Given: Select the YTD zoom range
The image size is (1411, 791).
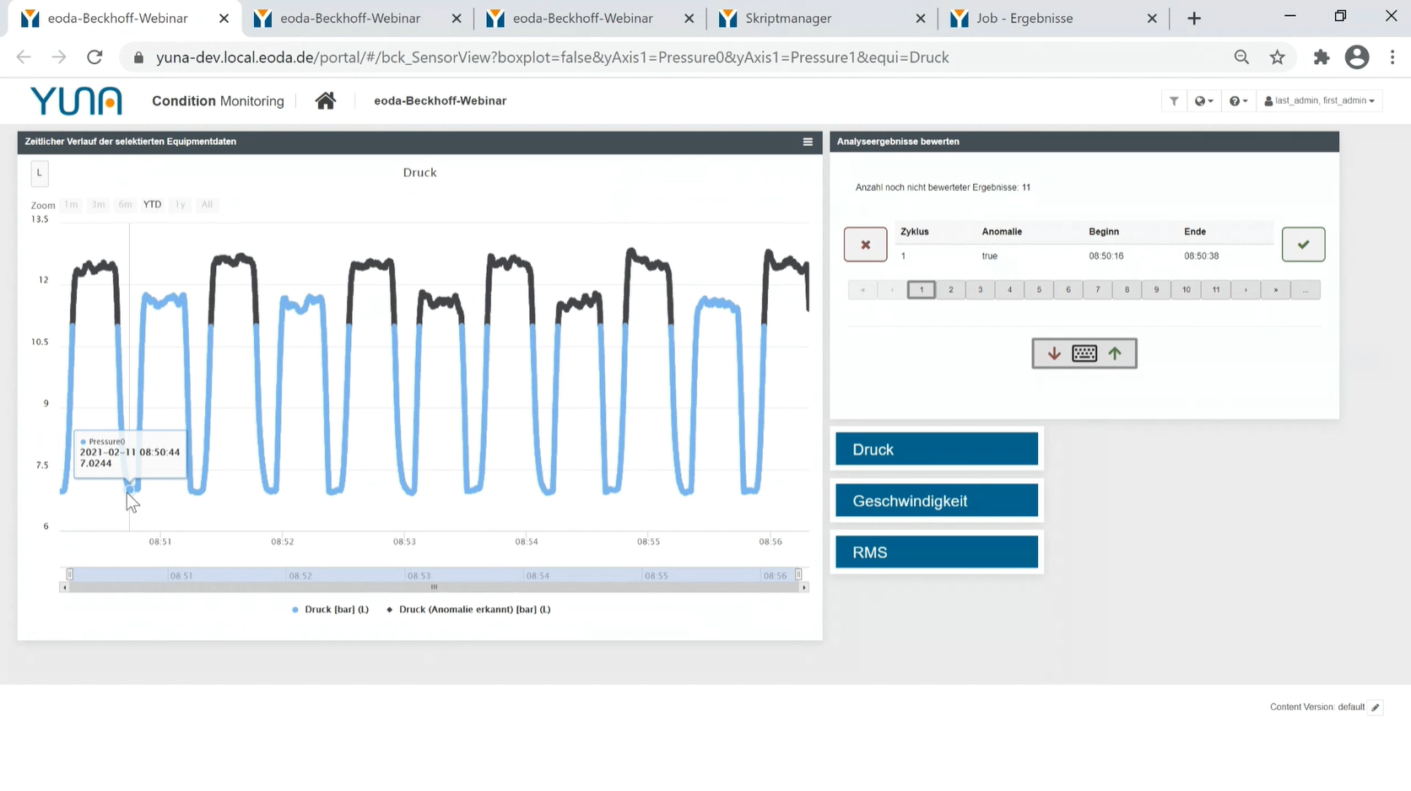Looking at the screenshot, I should pyautogui.click(x=152, y=205).
